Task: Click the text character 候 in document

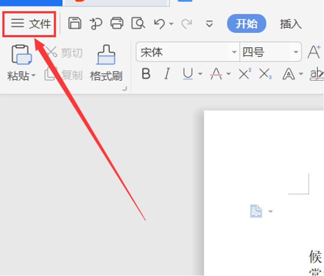Action: click(315, 257)
